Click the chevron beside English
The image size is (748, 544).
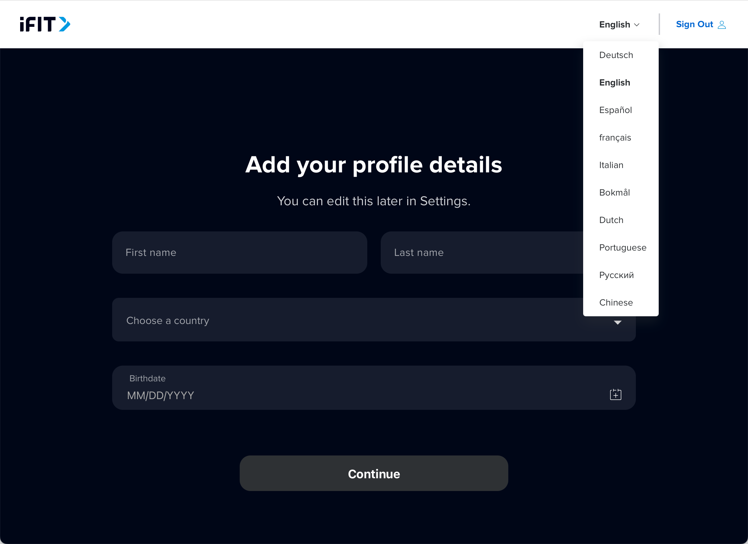[637, 24]
